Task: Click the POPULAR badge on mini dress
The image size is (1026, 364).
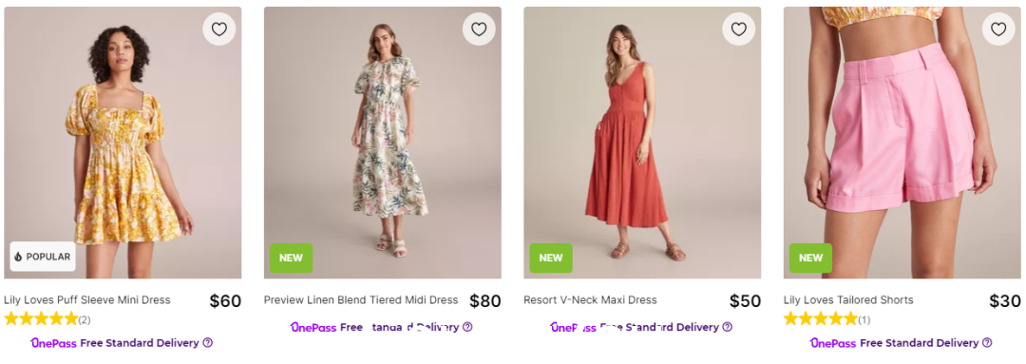Action: point(43,257)
